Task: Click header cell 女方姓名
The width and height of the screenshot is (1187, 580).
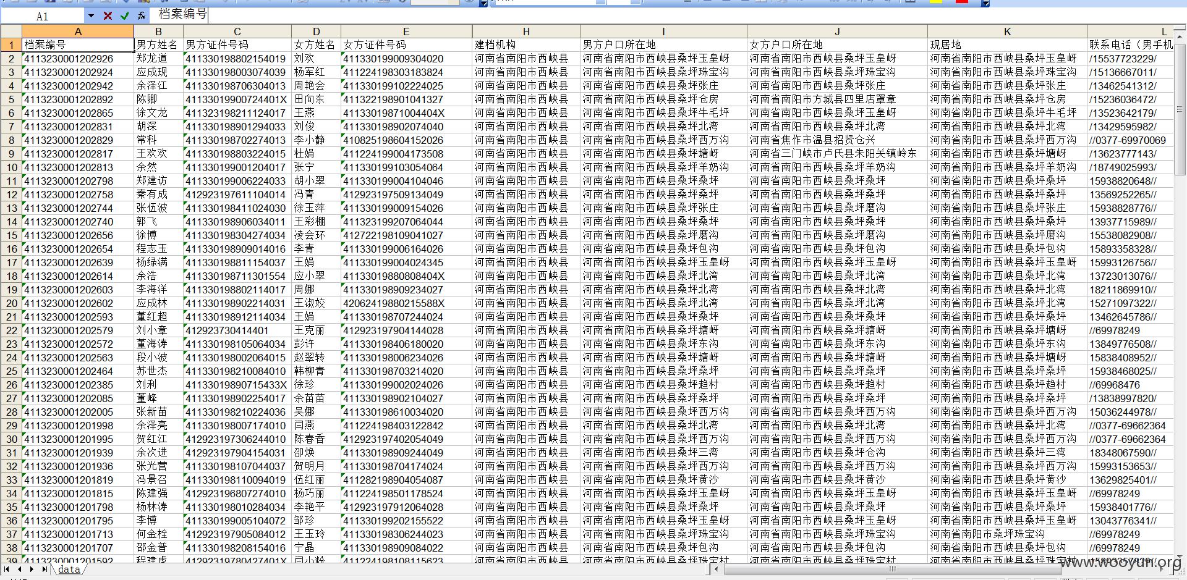Action: pyautogui.click(x=316, y=44)
